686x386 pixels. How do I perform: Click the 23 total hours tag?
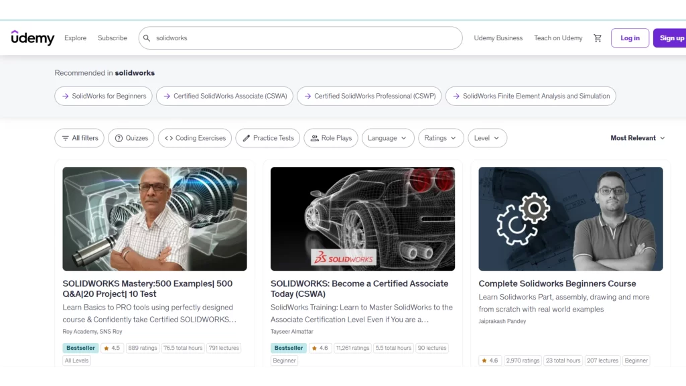coord(563,361)
